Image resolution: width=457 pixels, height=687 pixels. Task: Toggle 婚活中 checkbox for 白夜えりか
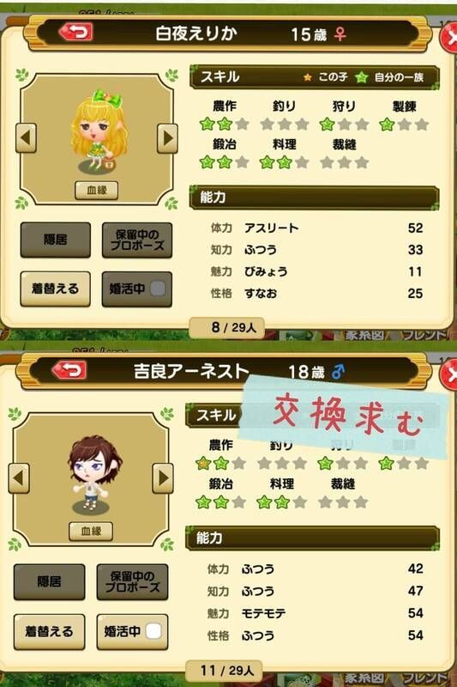[x=158, y=289]
